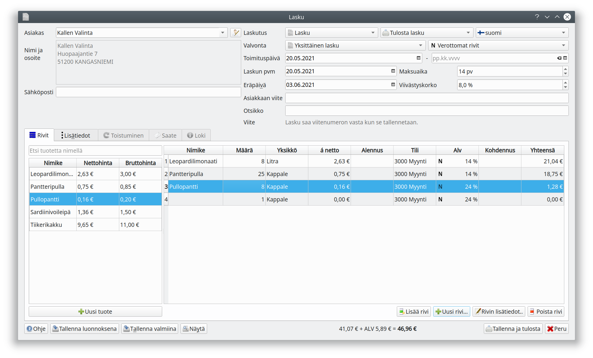The width and height of the screenshot is (593, 358).
Task: Click Poista rivi to delete row
Action: tap(546, 312)
